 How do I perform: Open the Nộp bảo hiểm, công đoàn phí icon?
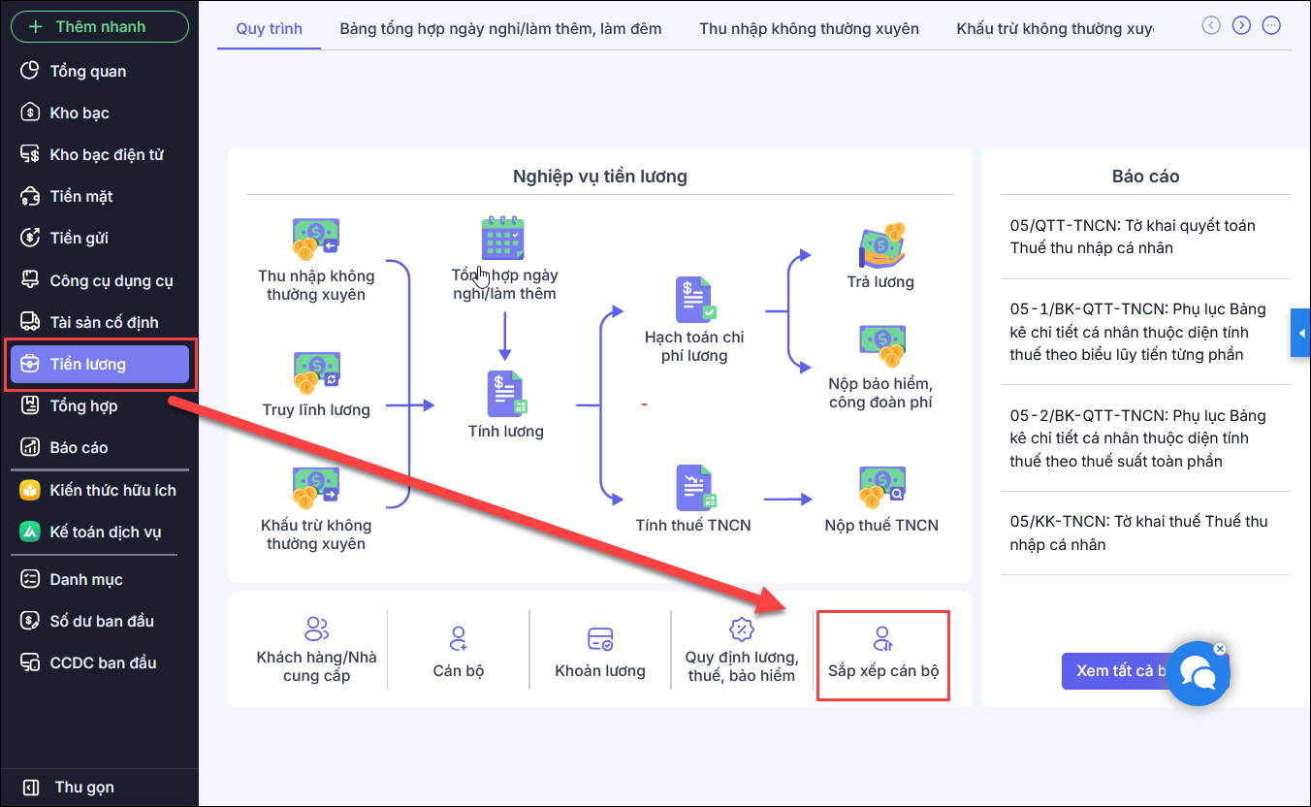pos(881,347)
